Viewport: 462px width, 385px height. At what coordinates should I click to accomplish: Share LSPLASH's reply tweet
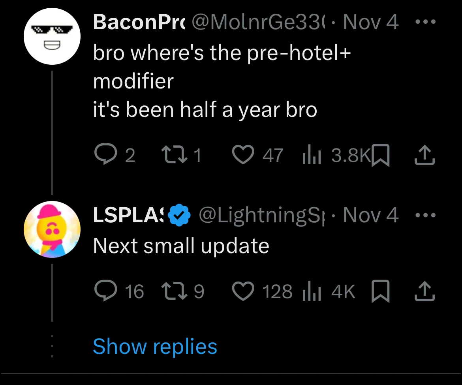pyautogui.click(x=425, y=291)
